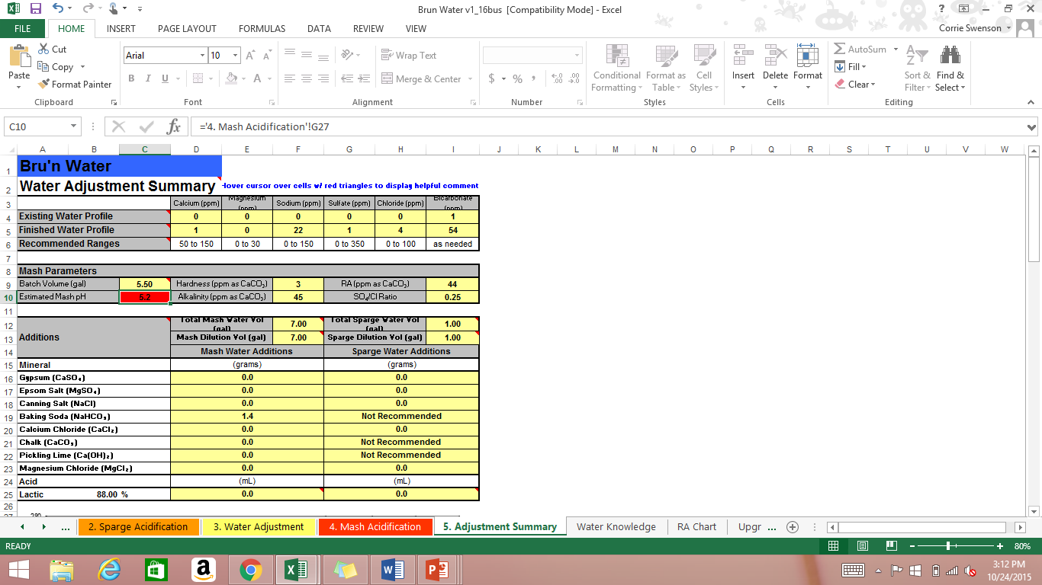
Task: Click the Save icon in quick access toolbar
Action: [35, 9]
